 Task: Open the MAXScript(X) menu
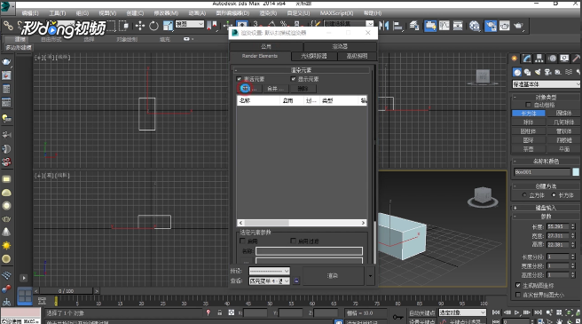[336, 13]
